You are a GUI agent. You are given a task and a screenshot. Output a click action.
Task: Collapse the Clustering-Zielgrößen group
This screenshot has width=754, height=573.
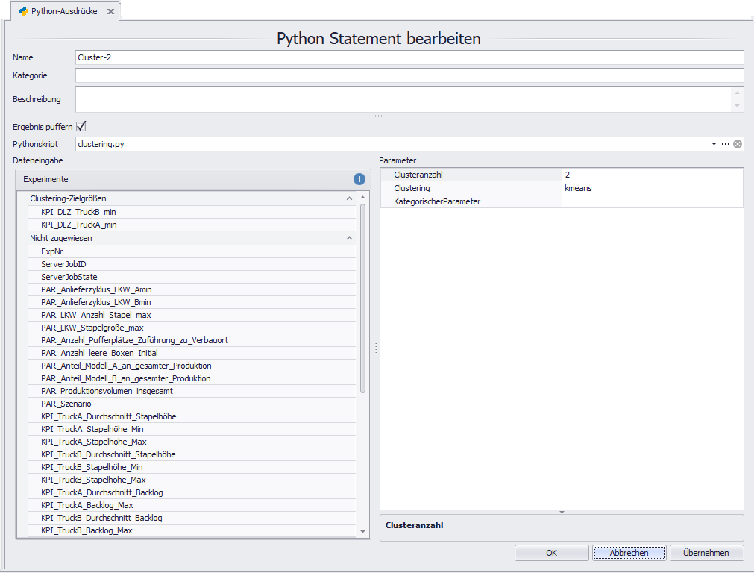pyautogui.click(x=350, y=198)
